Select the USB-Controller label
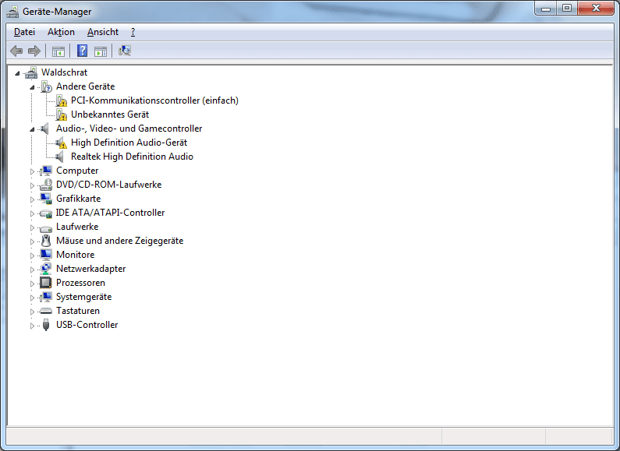The image size is (620, 451). pyautogui.click(x=87, y=325)
